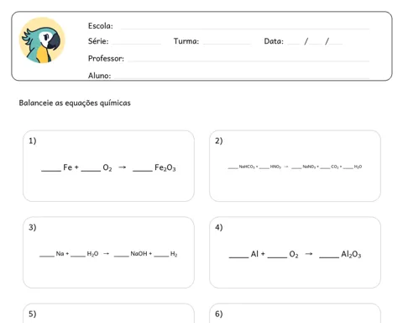This screenshot has width=403, height=323.
Task: Click the blank before Al in equation 4
Action: coord(238,257)
